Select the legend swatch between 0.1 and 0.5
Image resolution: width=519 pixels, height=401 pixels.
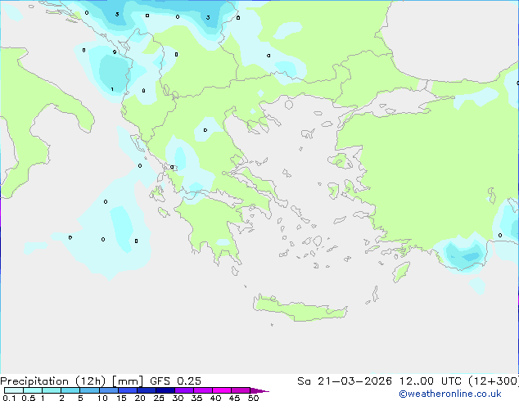coord(14,390)
